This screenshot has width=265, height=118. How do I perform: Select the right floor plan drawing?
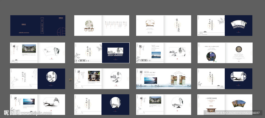[x=182, y=79]
